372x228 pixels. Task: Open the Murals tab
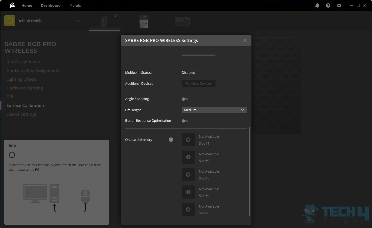(75, 5)
